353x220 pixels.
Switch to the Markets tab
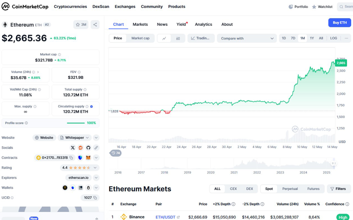pyautogui.click(x=140, y=24)
